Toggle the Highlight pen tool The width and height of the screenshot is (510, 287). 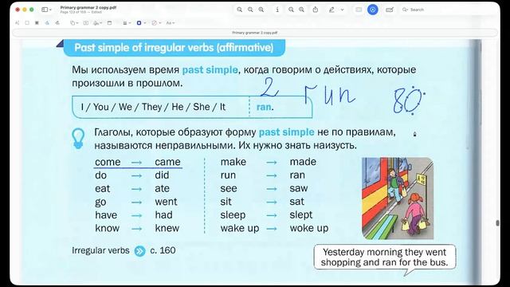pos(331,10)
